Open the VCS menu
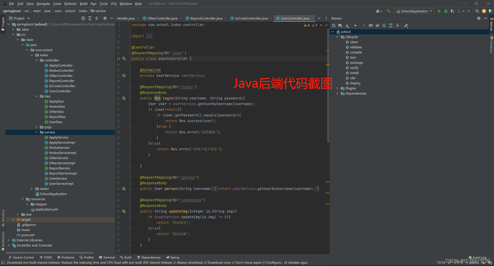The image size is (494, 266). pos(114,4)
